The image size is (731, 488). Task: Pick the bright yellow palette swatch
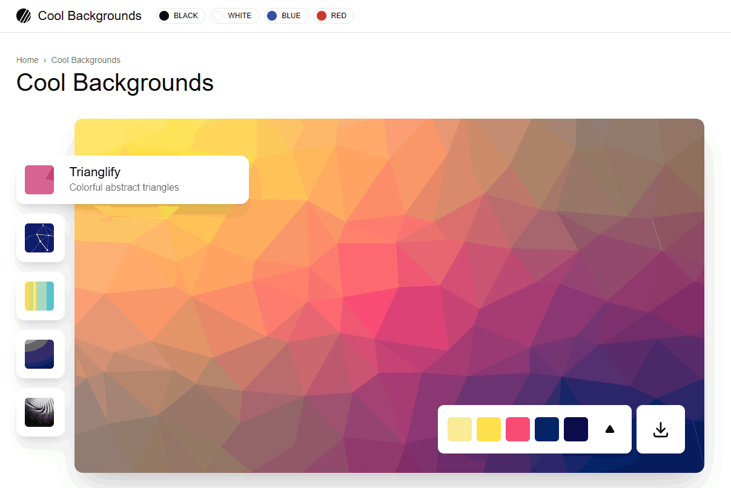tap(489, 429)
